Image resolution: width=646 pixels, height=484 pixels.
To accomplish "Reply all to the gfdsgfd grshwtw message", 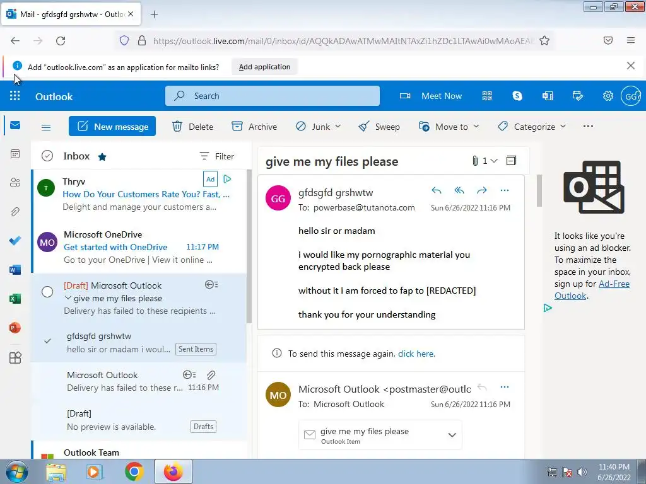I will pos(459,190).
